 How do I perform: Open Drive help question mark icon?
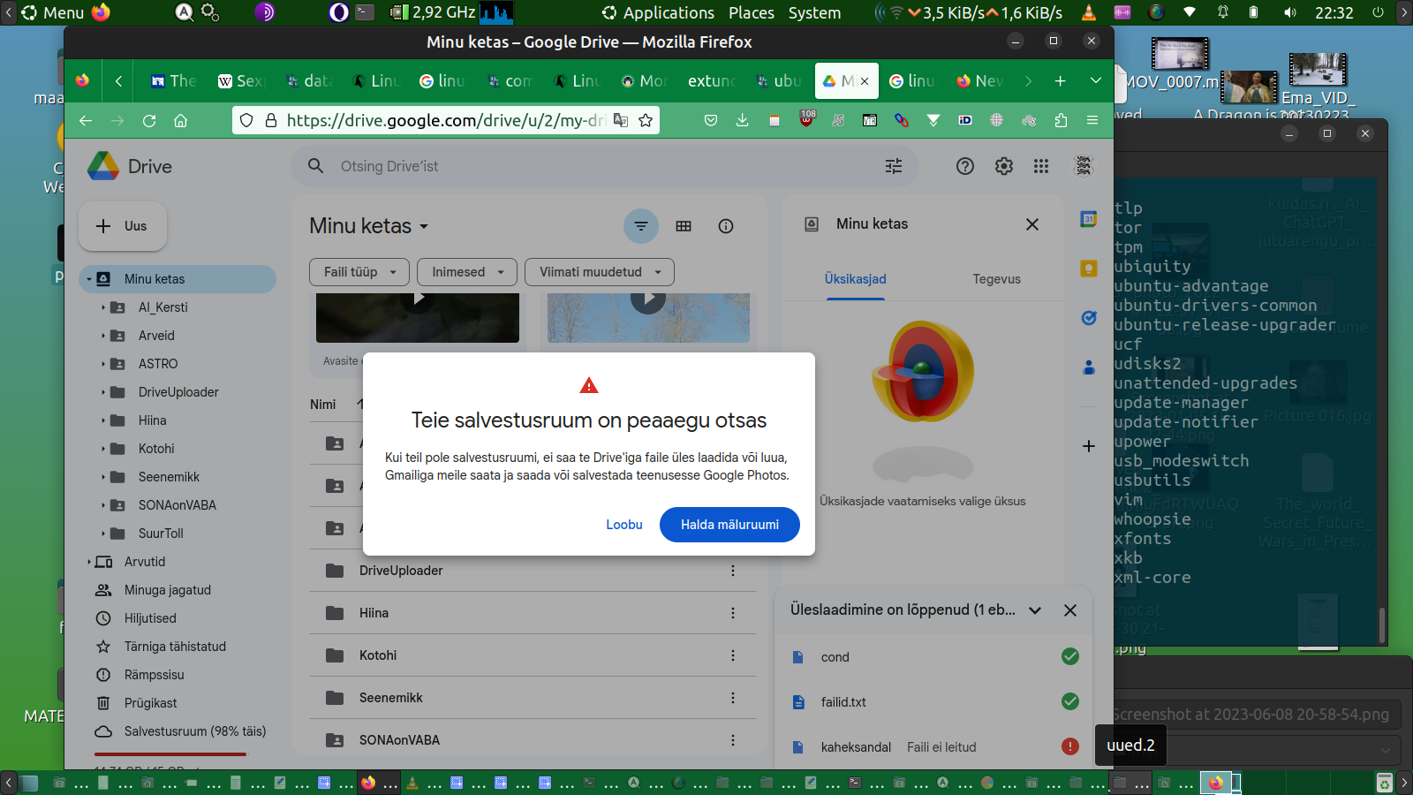click(x=965, y=166)
